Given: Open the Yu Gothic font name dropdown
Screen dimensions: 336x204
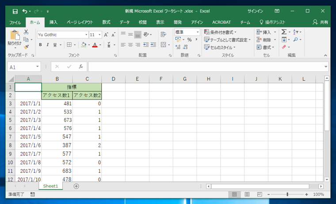Looking at the screenshot, I should tap(86, 34).
